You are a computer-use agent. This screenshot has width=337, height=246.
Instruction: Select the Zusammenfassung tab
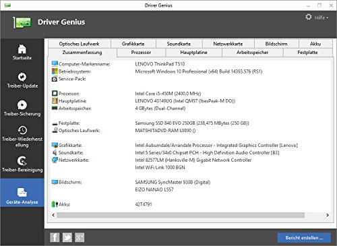click(x=82, y=53)
